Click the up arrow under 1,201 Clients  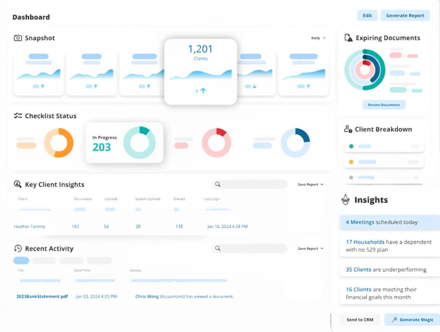click(203, 90)
